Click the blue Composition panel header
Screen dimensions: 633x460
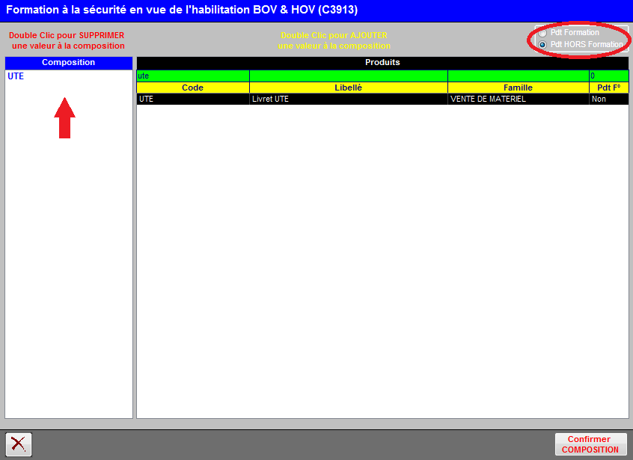[68, 63]
